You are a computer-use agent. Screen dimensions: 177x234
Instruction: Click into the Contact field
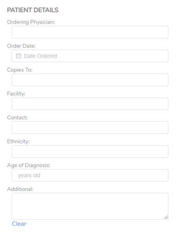coord(90,128)
